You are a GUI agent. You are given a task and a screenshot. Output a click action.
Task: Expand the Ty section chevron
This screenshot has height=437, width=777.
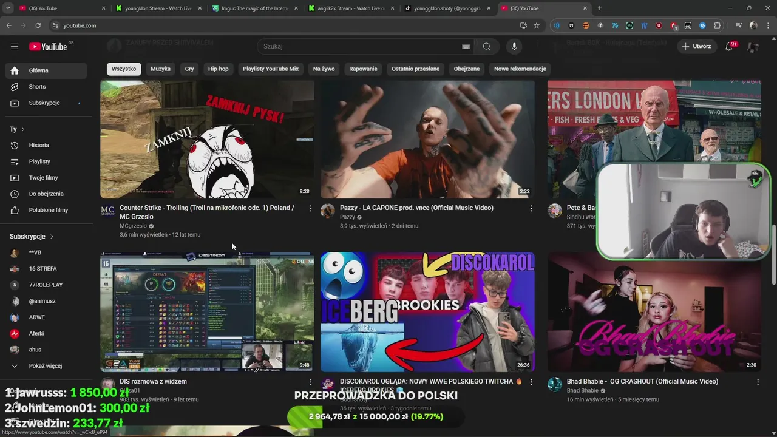(23, 129)
